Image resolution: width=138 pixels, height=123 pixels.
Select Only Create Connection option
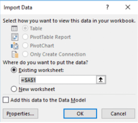coord(25,54)
